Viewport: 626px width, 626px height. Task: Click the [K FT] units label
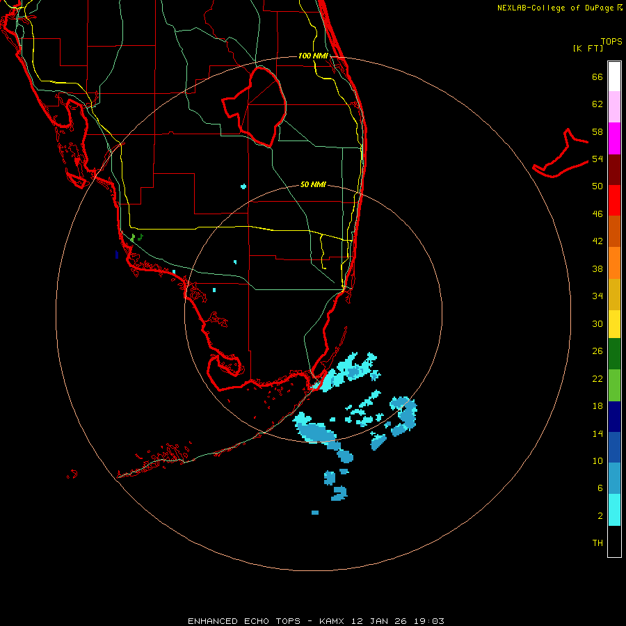coord(588,48)
